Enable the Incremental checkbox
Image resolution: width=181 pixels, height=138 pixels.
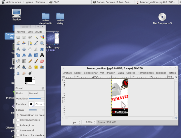tap(18, 130)
